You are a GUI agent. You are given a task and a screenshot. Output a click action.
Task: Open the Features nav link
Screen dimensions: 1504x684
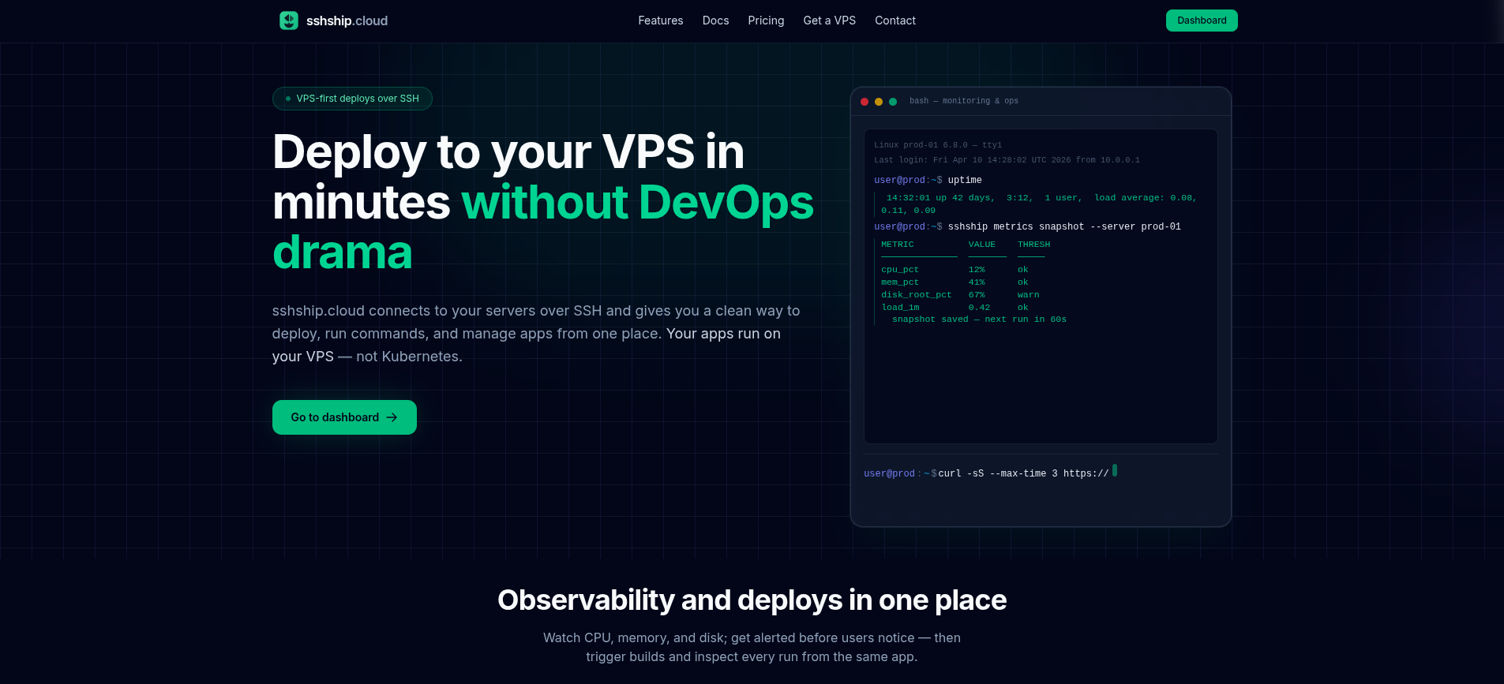pos(661,21)
